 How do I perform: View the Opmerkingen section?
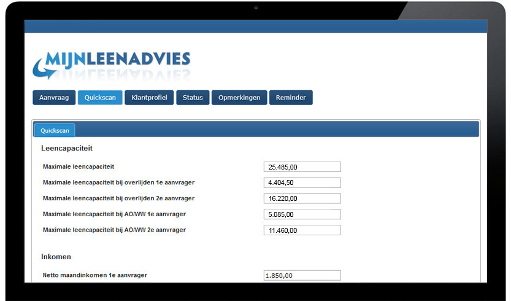coord(239,98)
